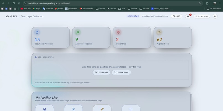The width and height of the screenshot is (223, 111).
Task: Open notifications bell
Action: click(x=188, y=16)
